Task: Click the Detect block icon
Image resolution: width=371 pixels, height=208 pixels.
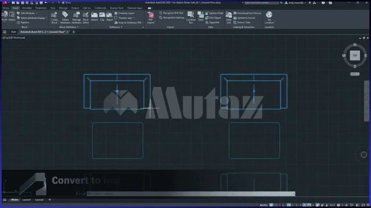Action: pos(12,16)
